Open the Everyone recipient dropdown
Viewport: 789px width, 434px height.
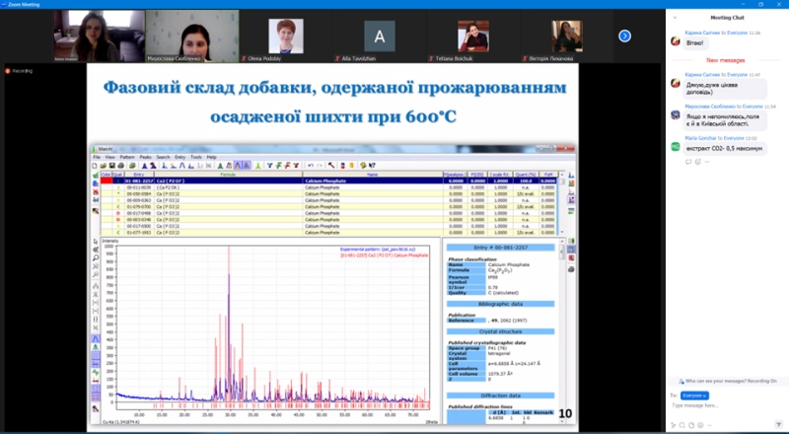coord(694,396)
